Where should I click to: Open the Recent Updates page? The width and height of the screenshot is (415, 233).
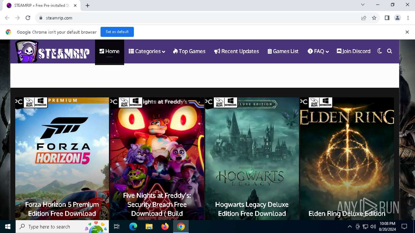point(237,51)
